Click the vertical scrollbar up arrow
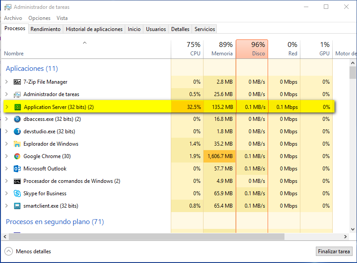Screen dimensions: 357x263 353,63
